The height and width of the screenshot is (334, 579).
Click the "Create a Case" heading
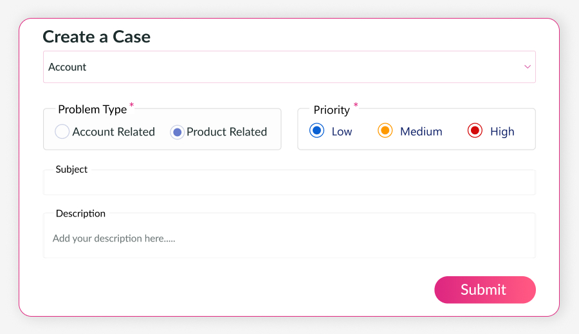pos(96,37)
